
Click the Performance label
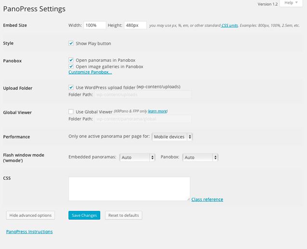(x=16, y=137)
